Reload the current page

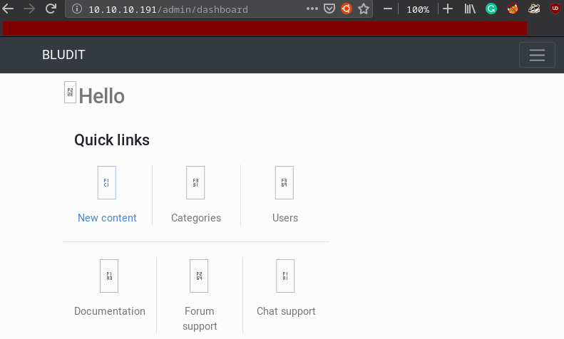tap(51, 9)
